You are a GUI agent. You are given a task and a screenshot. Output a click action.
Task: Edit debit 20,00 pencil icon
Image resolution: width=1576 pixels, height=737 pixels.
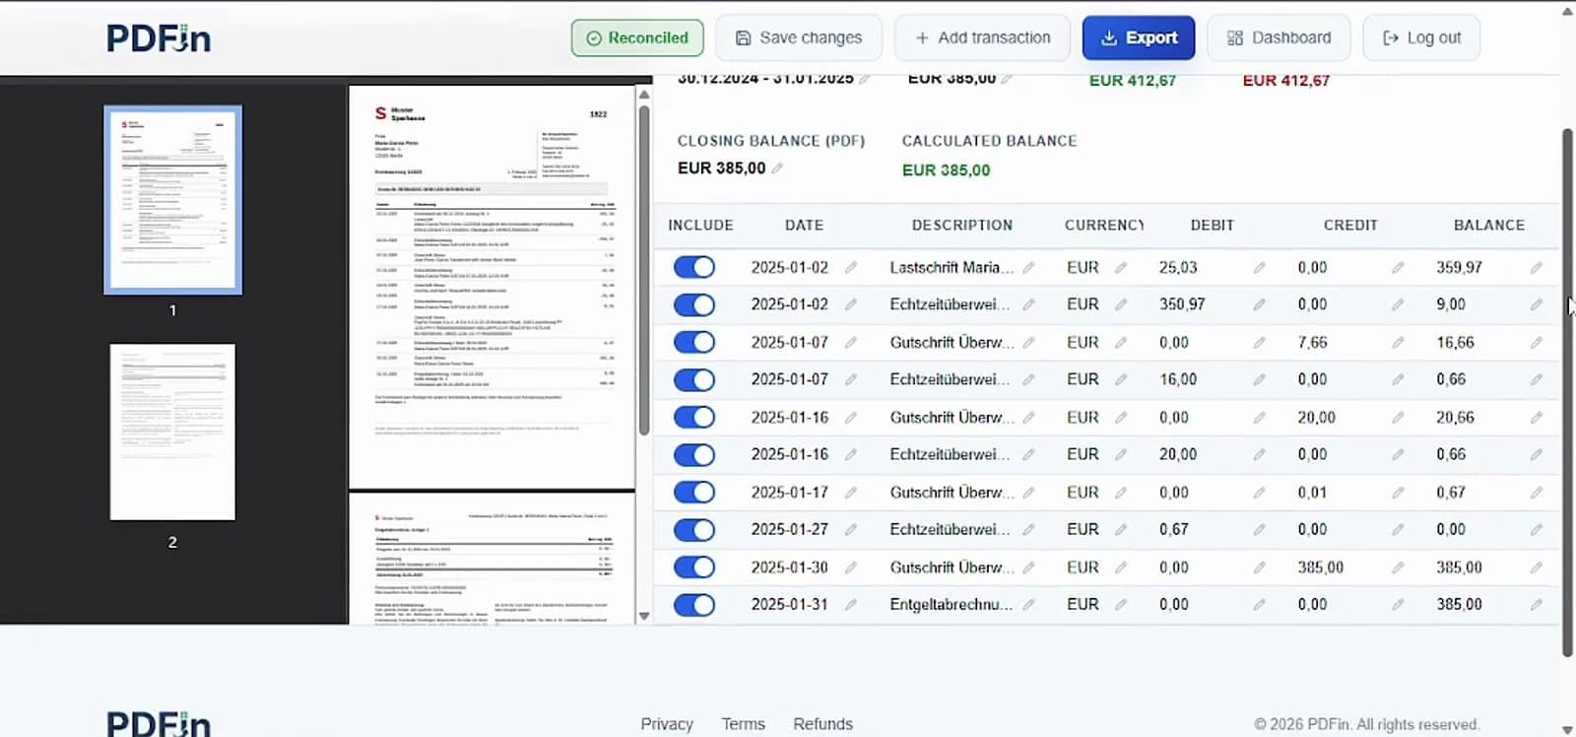(x=1259, y=454)
